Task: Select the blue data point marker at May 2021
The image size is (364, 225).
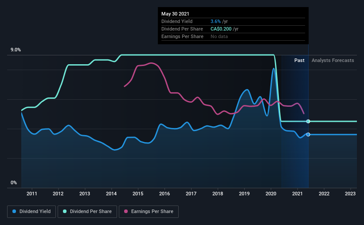Action: 308,135
